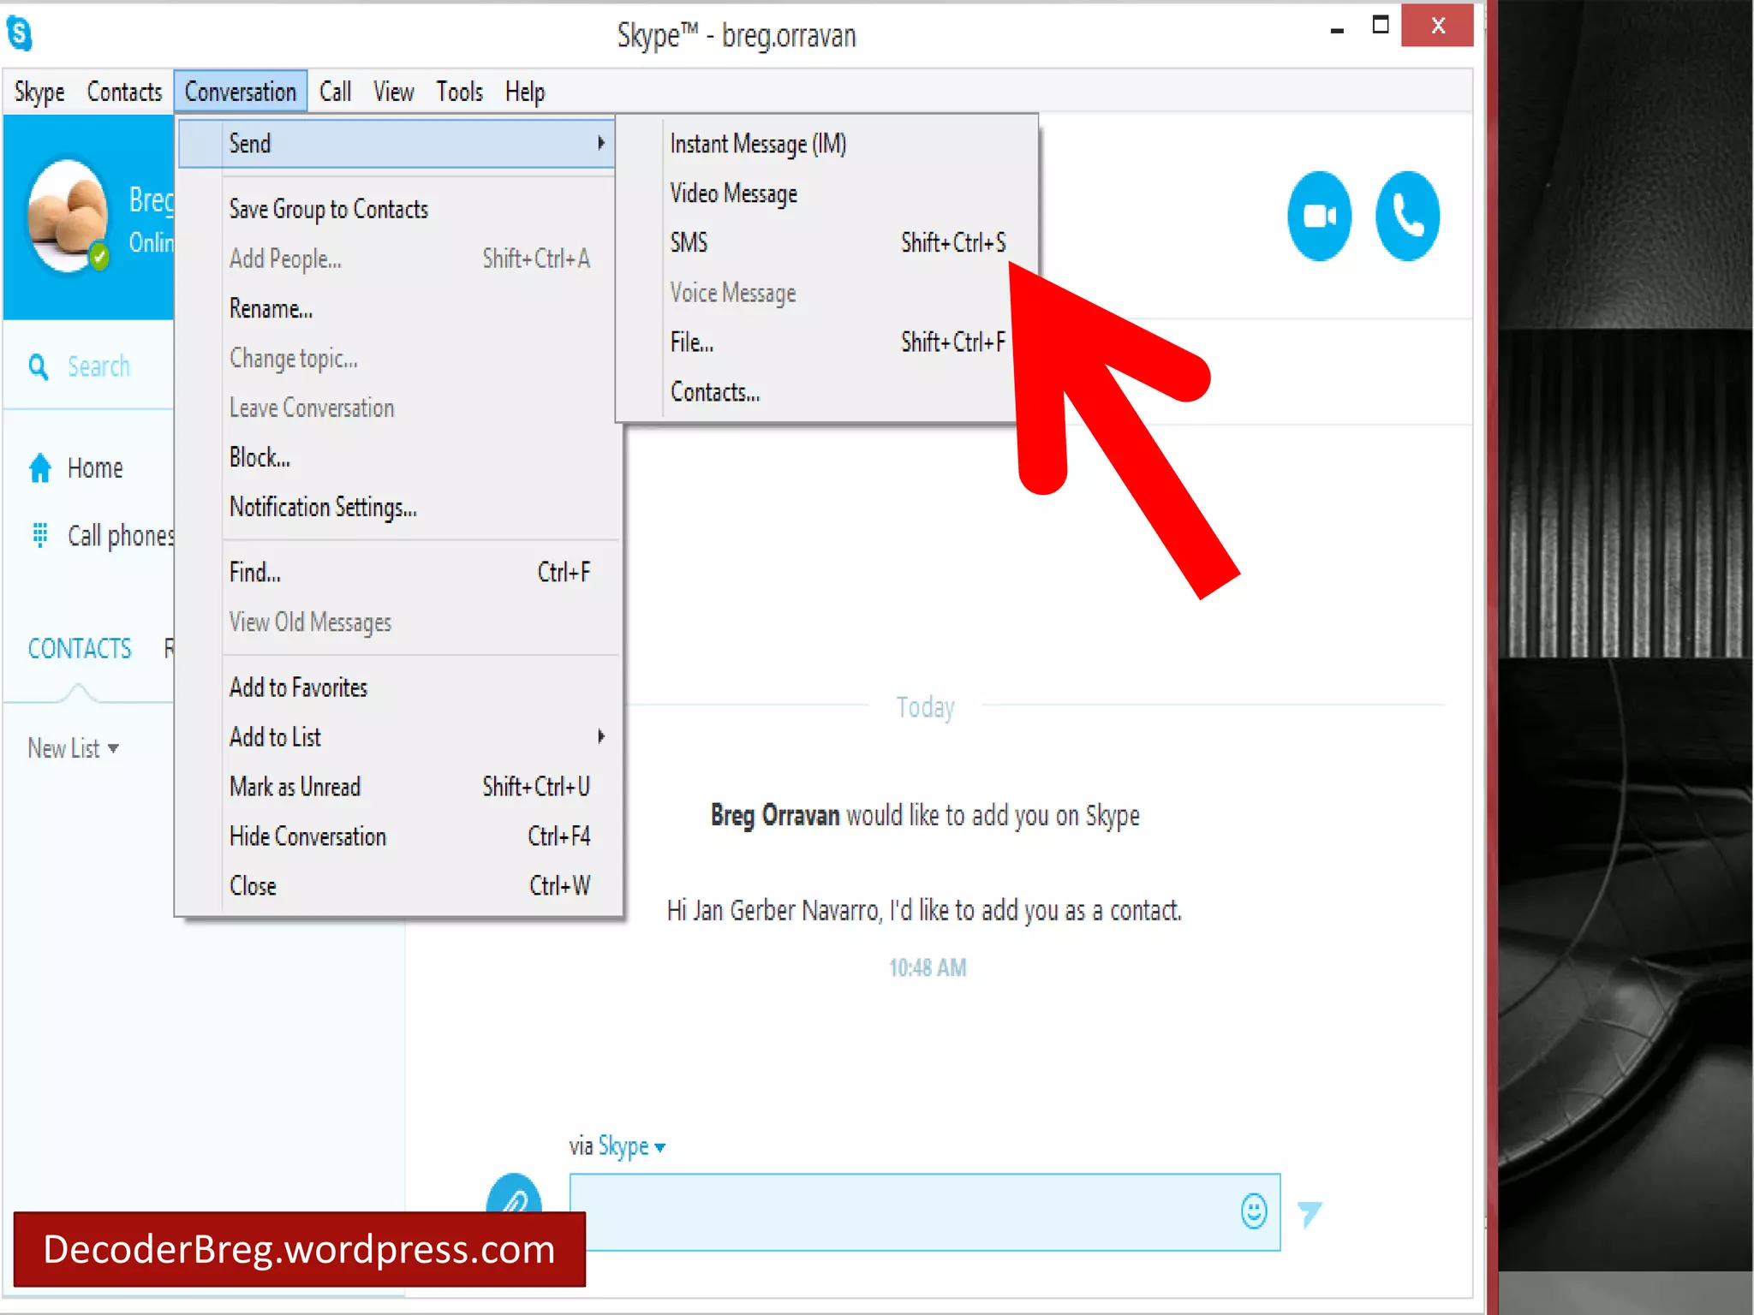Click the Call phones dialpad icon
Screen dimensions: 1754x1315
coord(40,534)
